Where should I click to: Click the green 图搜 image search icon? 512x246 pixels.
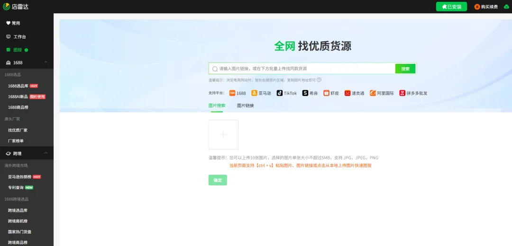[x=9, y=50]
